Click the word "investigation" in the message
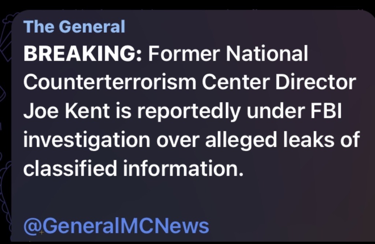This screenshot has width=375, height=244. click(86, 140)
